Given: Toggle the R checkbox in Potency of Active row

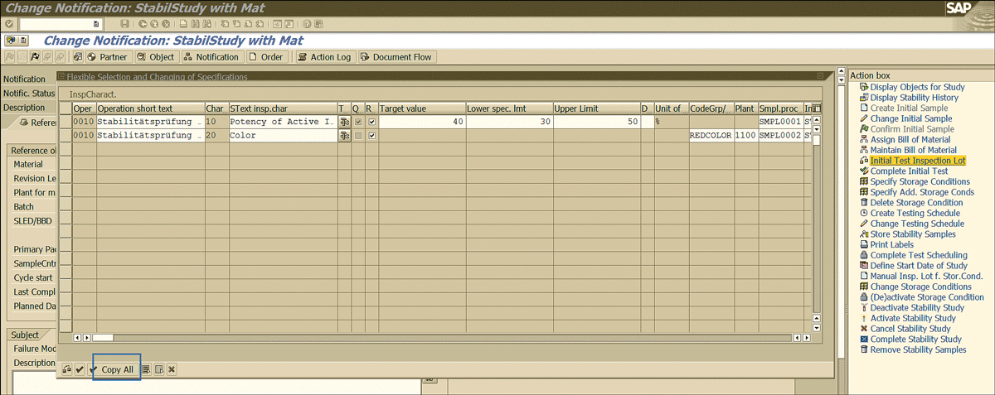Looking at the screenshot, I should (x=371, y=122).
